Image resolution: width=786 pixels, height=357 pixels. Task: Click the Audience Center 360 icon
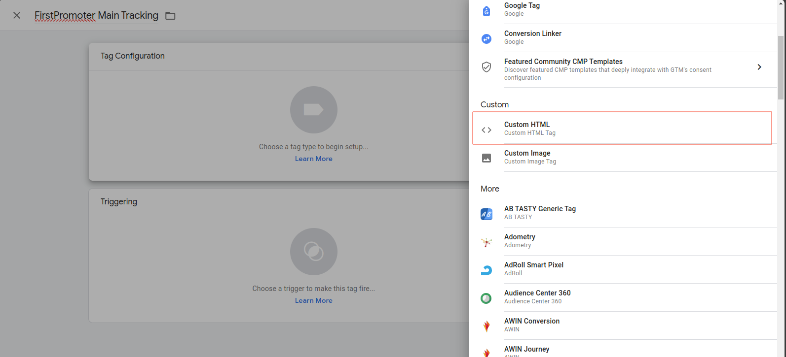(487, 298)
